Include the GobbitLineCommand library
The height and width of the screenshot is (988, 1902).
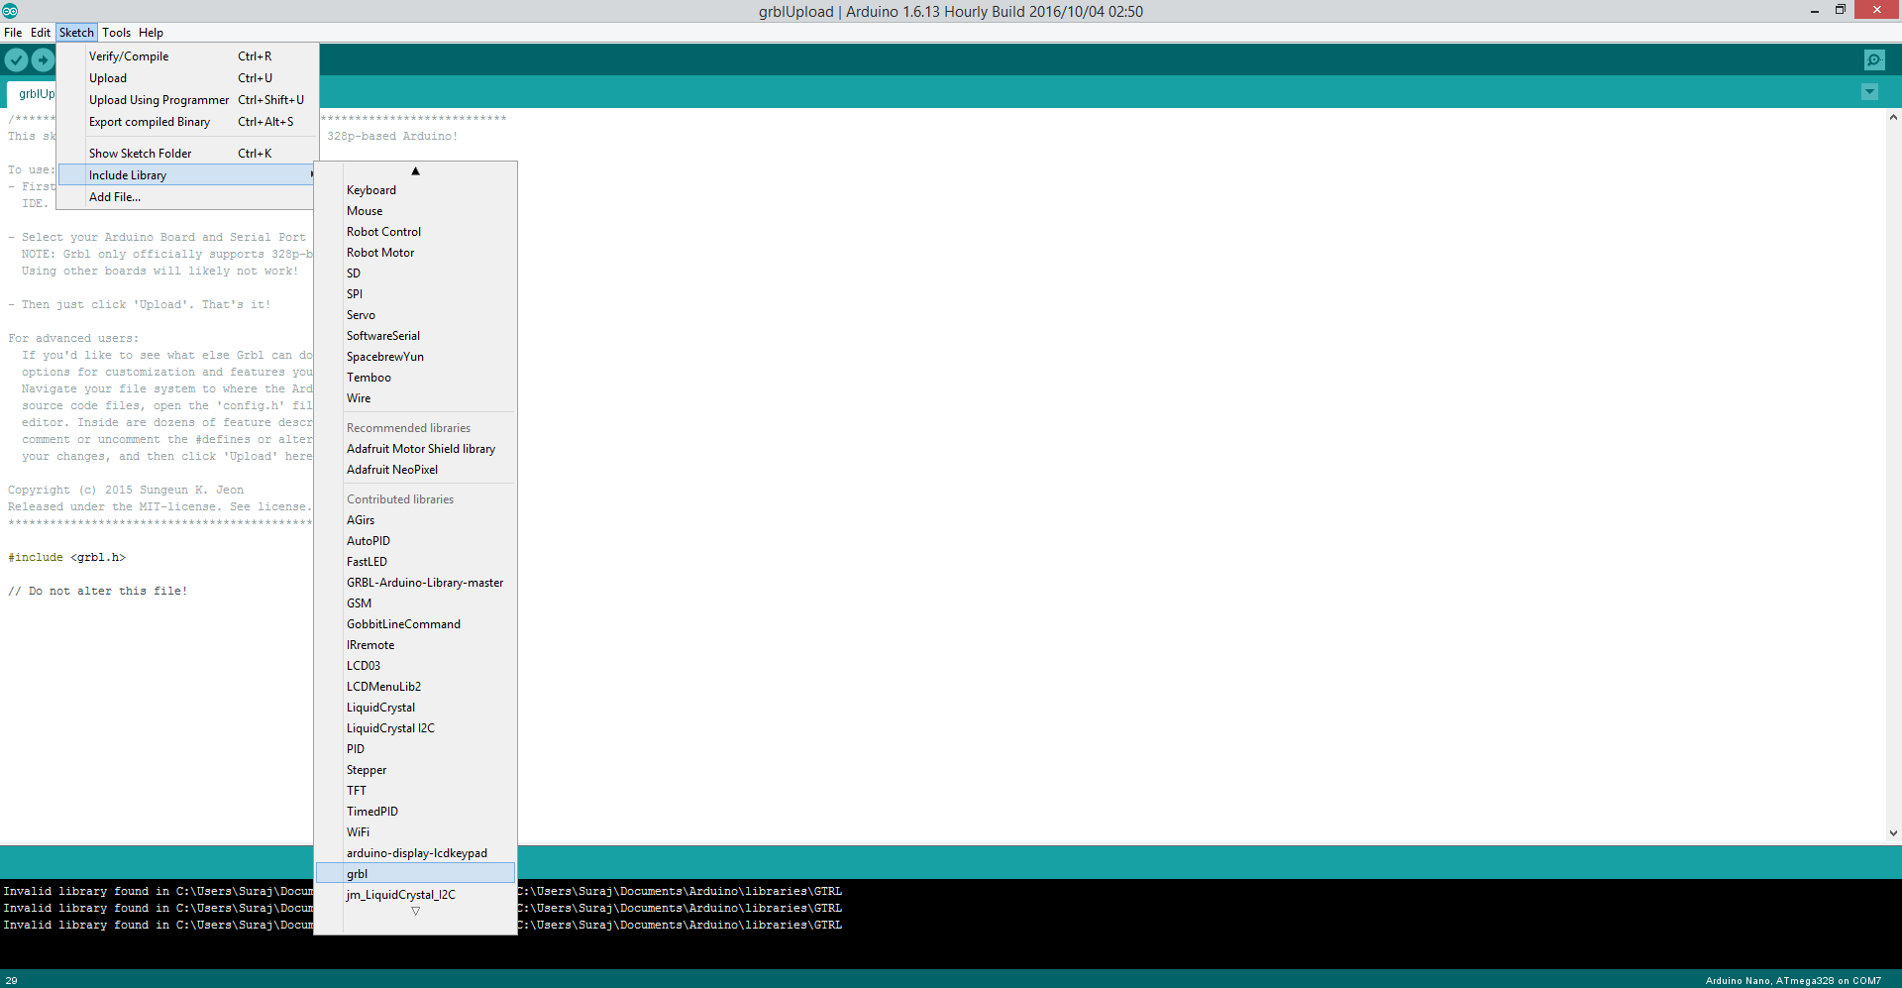click(x=415, y=624)
